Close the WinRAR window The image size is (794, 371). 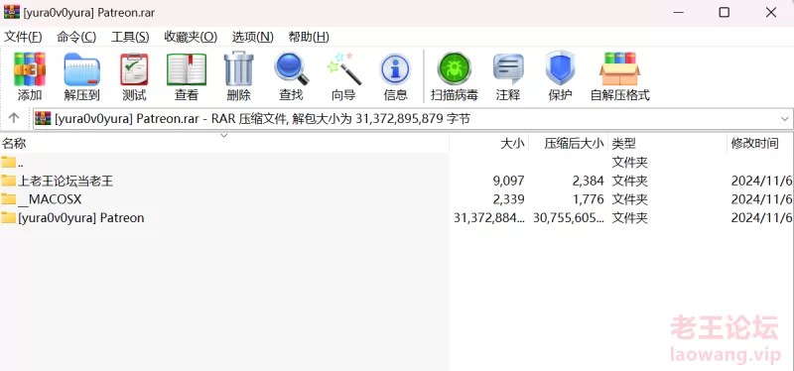coord(771,13)
